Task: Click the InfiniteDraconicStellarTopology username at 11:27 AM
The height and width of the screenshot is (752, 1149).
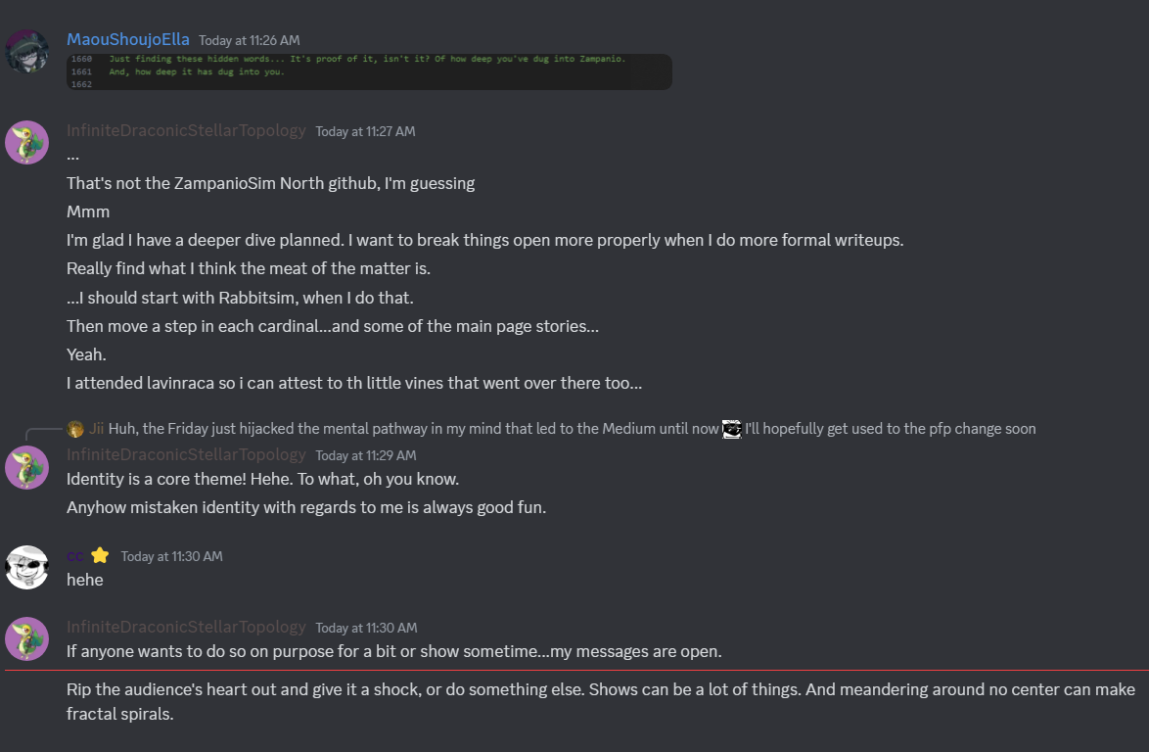Action: click(186, 131)
